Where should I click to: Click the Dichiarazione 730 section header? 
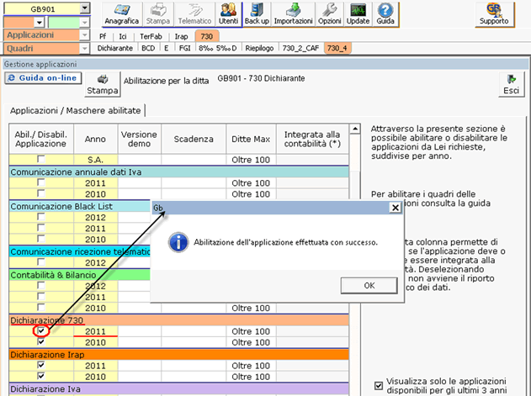coord(178,320)
